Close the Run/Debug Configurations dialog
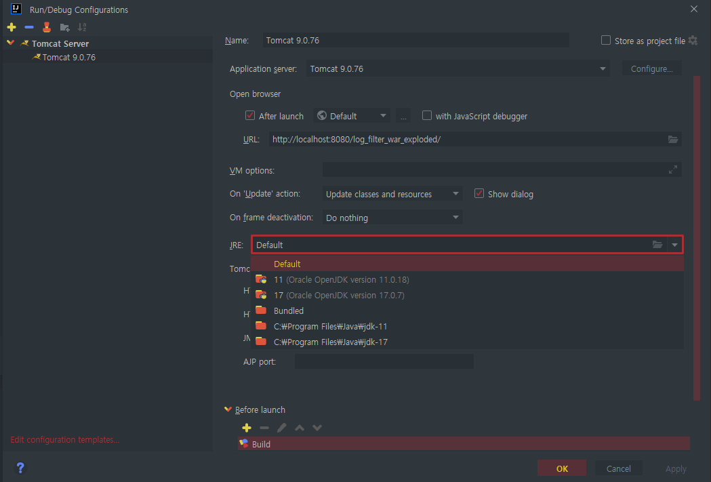Image resolution: width=711 pixels, height=482 pixels. (x=694, y=9)
